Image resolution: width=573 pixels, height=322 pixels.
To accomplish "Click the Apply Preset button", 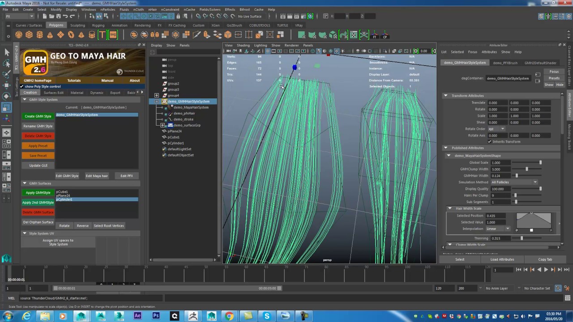I will (x=38, y=146).
